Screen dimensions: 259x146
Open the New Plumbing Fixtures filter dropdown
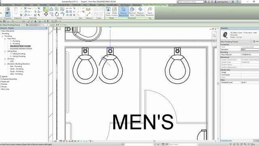point(236,41)
